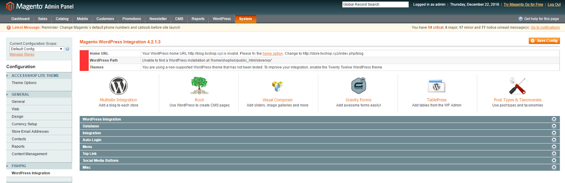The height and width of the screenshot is (183, 565).
Task: Click the home option link
Action: point(273,54)
